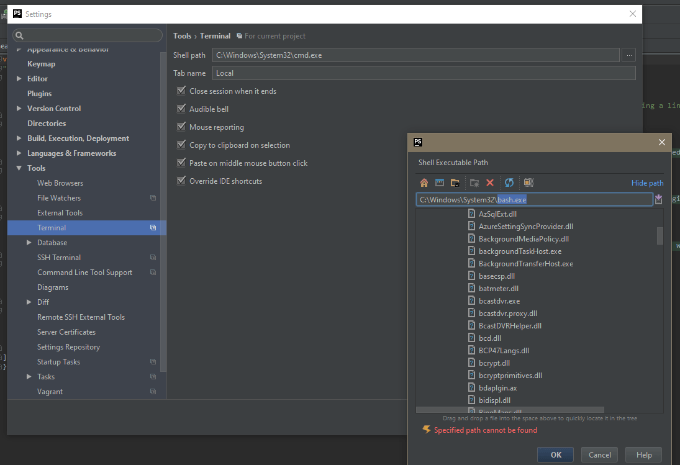The height and width of the screenshot is (465, 680).
Task: Toggle Audible bell checkbox
Action: 181,109
